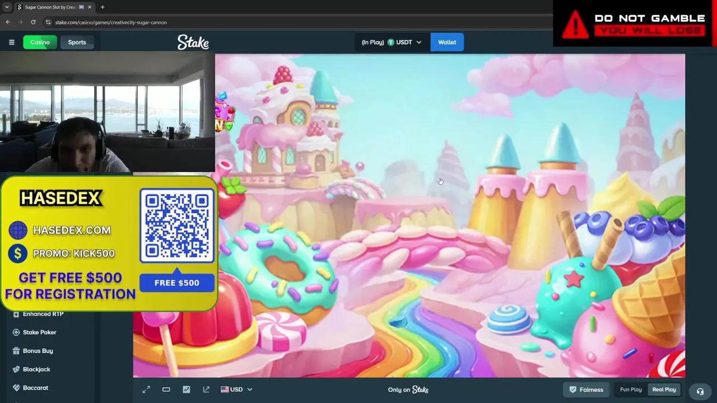Click the Fairness shield icon
717x403 pixels.
click(573, 390)
